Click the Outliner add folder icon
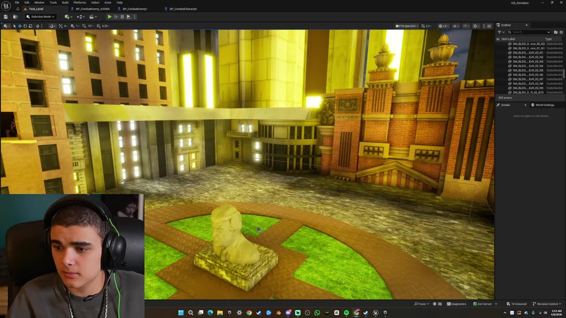This screenshot has width=566, height=318. coord(556,32)
